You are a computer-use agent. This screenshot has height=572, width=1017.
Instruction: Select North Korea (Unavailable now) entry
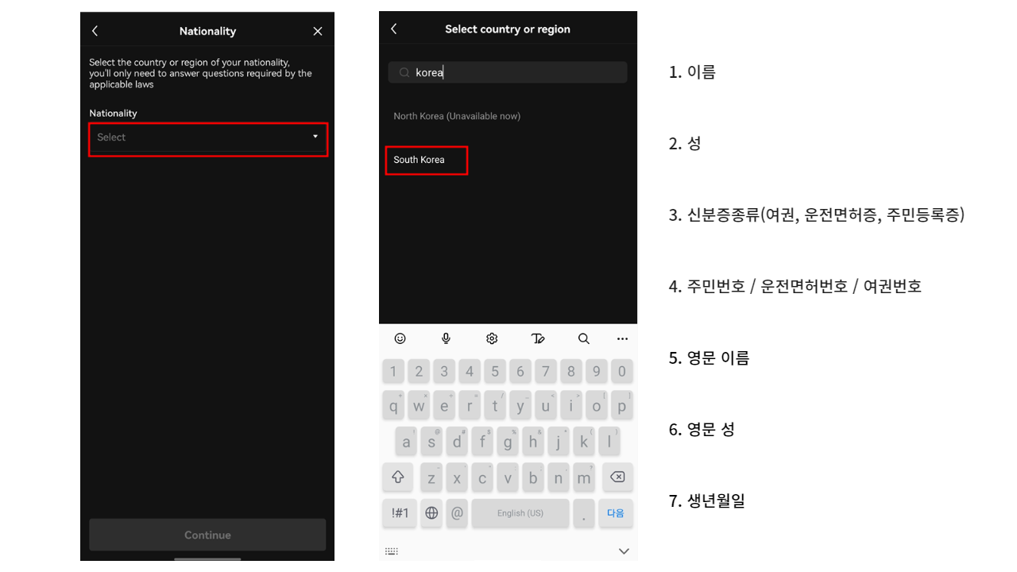pyautogui.click(x=457, y=116)
